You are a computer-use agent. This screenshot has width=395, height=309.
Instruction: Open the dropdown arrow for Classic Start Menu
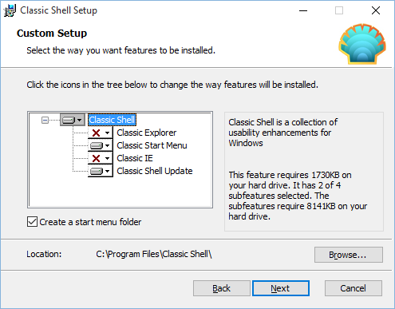(107, 145)
